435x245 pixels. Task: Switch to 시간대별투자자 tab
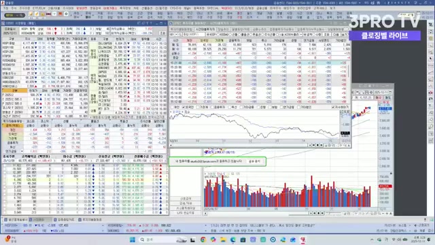click(x=205, y=29)
